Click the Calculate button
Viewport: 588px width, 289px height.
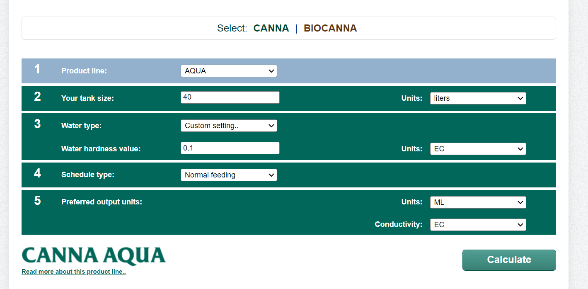click(x=509, y=260)
